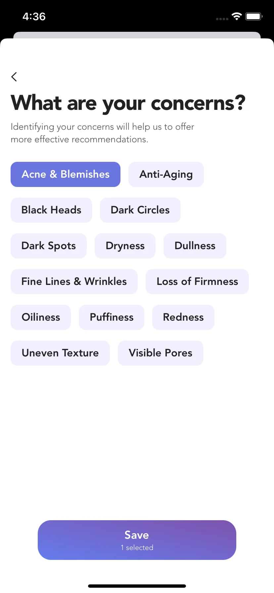Image resolution: width=274 pixels, height=593 pixels.
Task: Enable the Dullness chip
Action: (x=195, y=246)
